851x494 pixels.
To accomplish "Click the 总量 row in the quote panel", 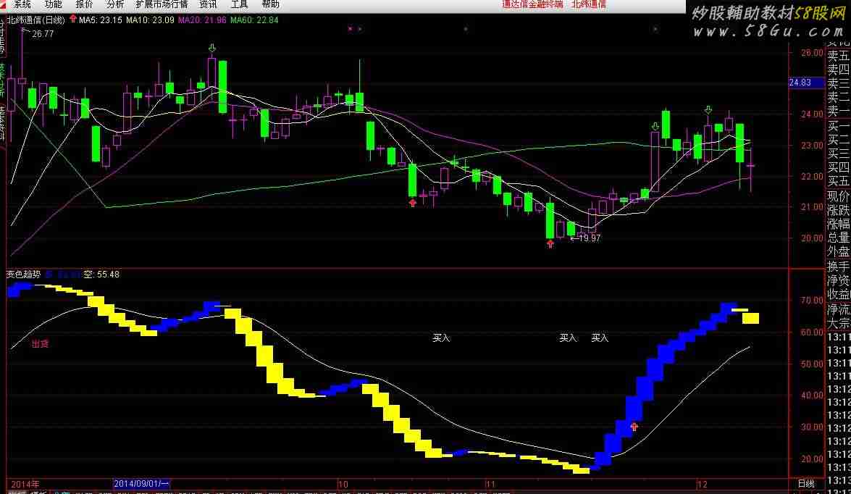I will click(x=839, y=238).
